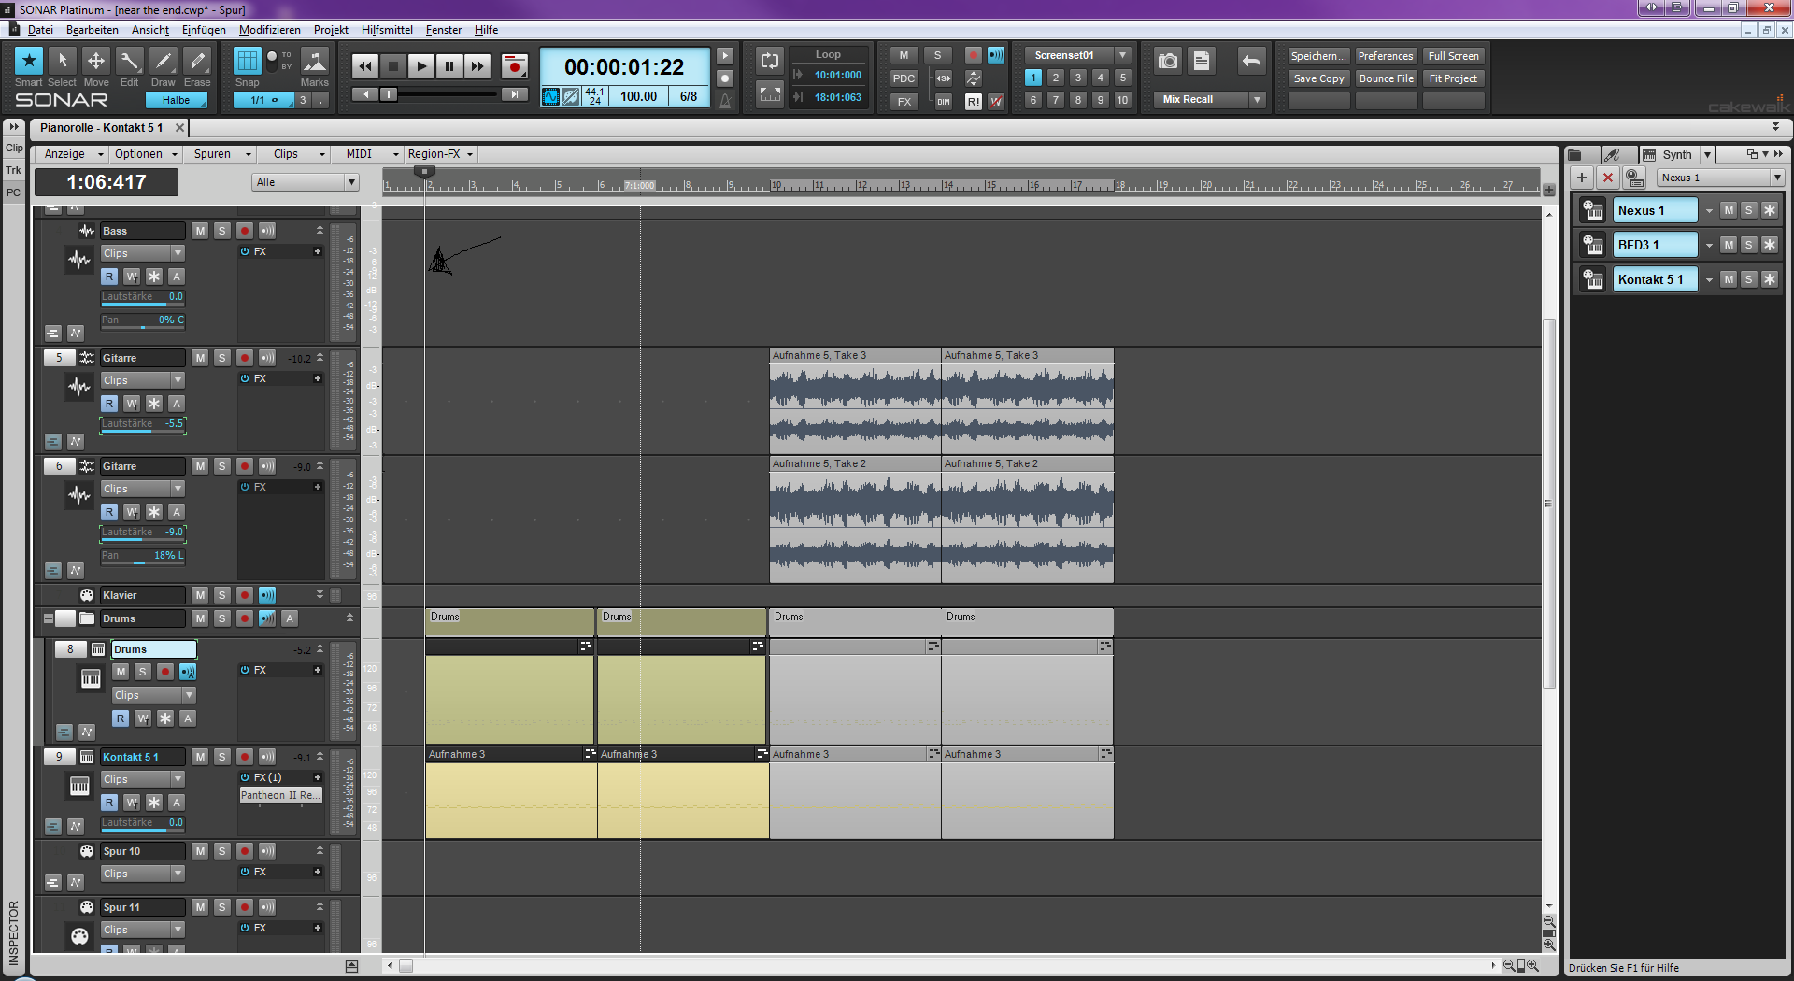Click the Move tool icon
Image resolution: width=1794 pixels, height=981 pixels.
tap(96, 62)
